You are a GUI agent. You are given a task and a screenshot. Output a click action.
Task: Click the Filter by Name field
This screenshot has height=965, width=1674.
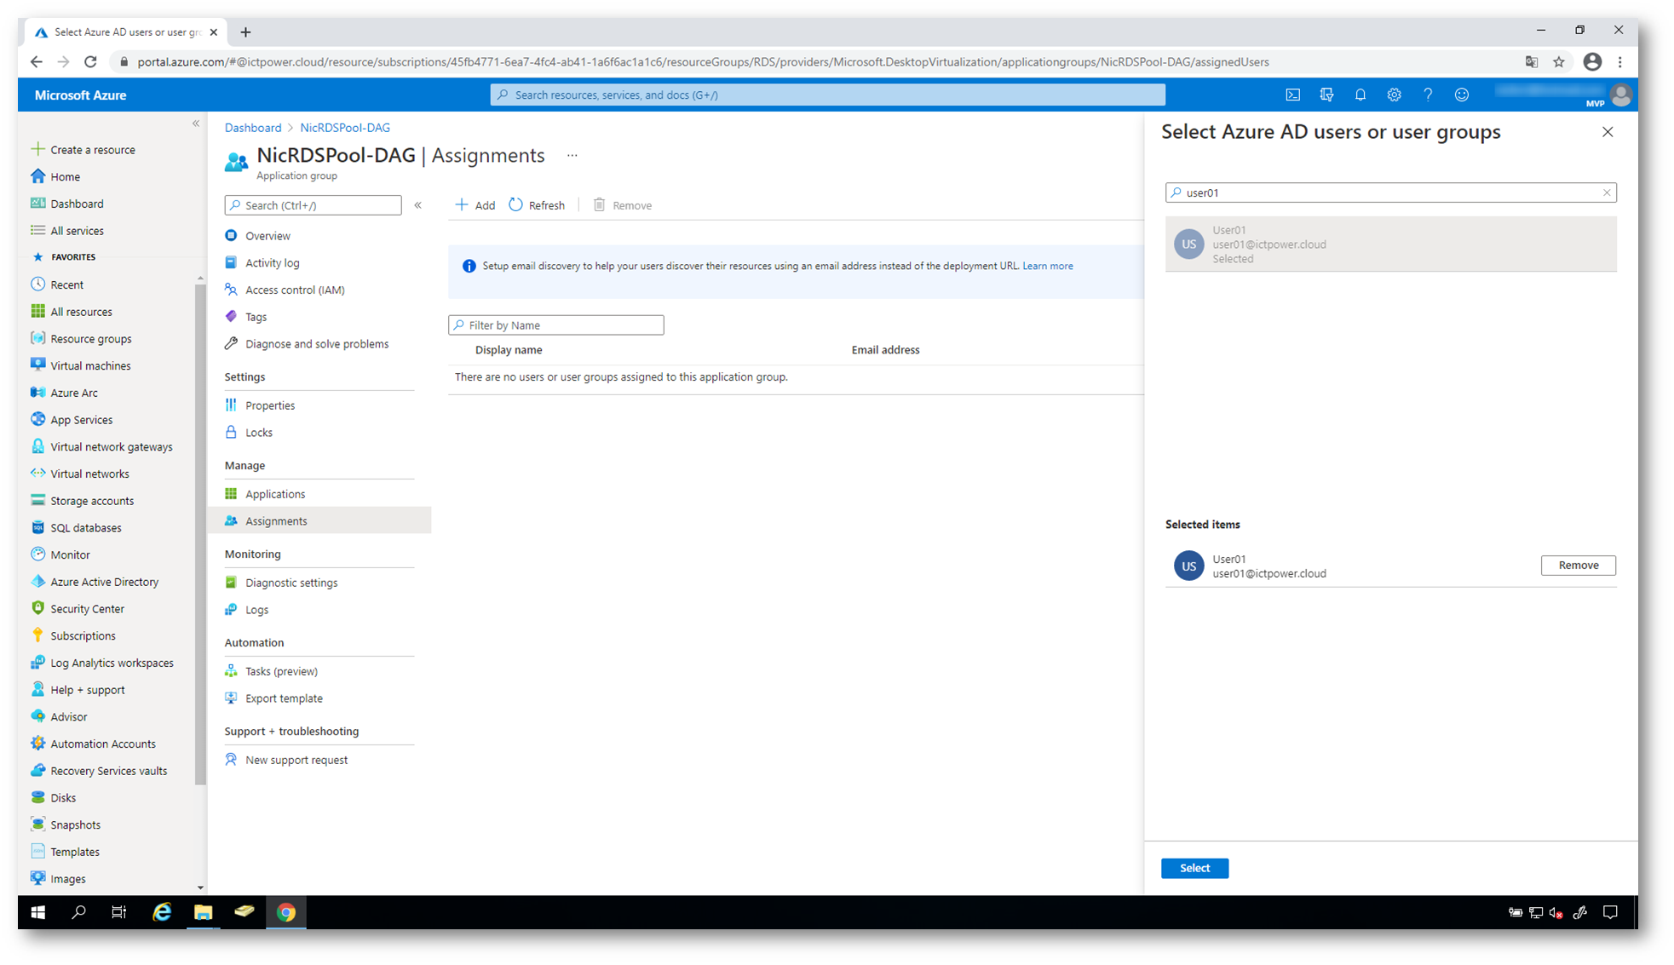tap(556, 325)
